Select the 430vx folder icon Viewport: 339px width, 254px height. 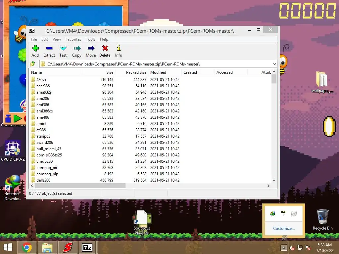tap(33, 79)
